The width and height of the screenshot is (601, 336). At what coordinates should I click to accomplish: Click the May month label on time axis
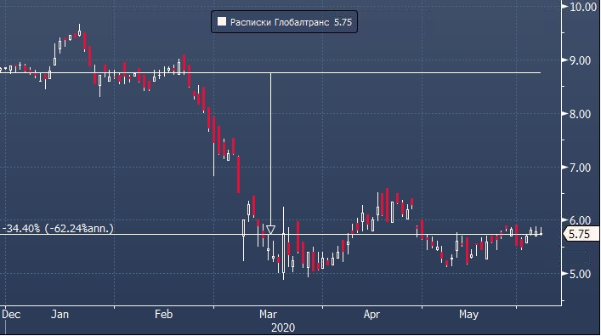tap(468, 315)
